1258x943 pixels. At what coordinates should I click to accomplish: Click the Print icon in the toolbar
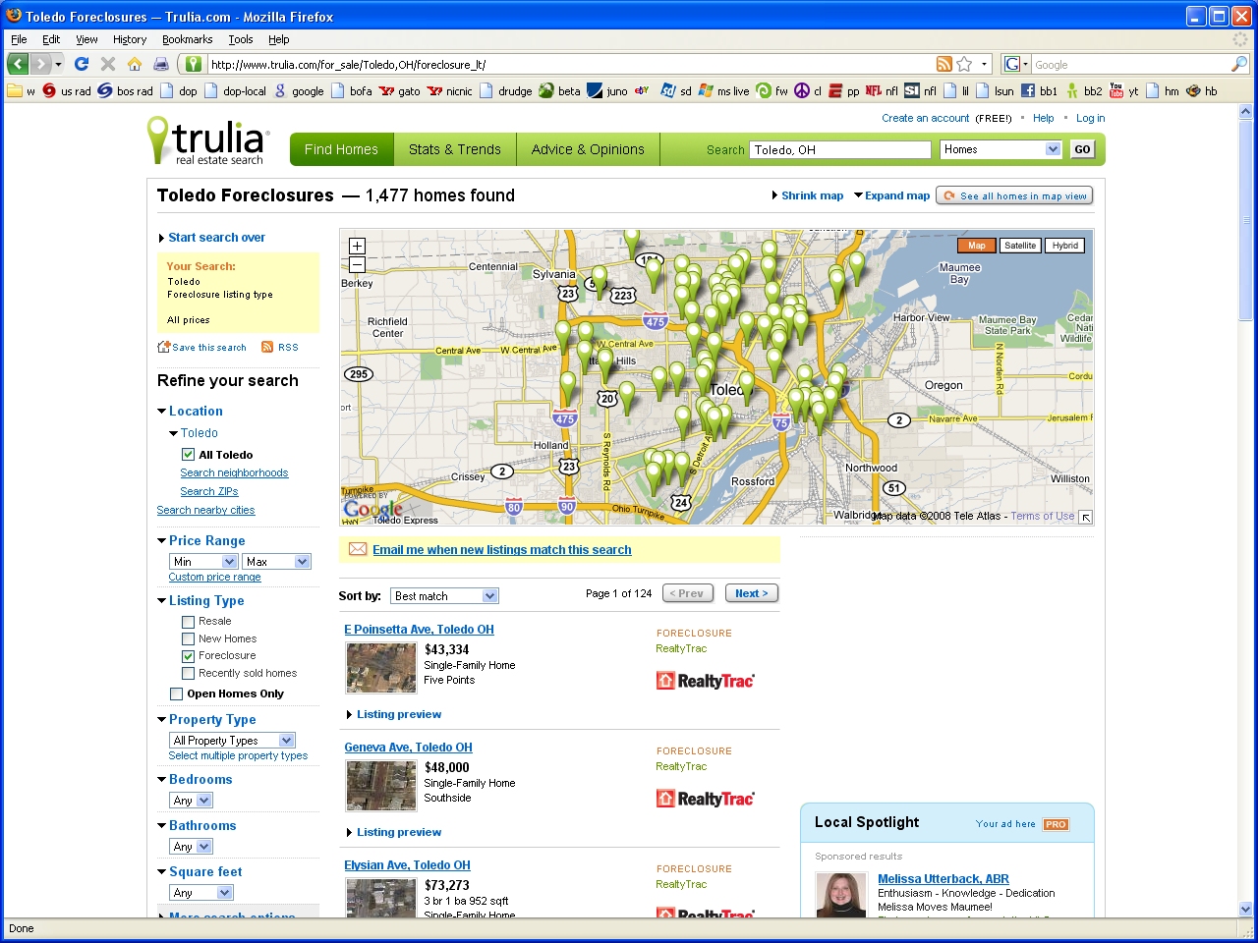[x=160, y=64]
